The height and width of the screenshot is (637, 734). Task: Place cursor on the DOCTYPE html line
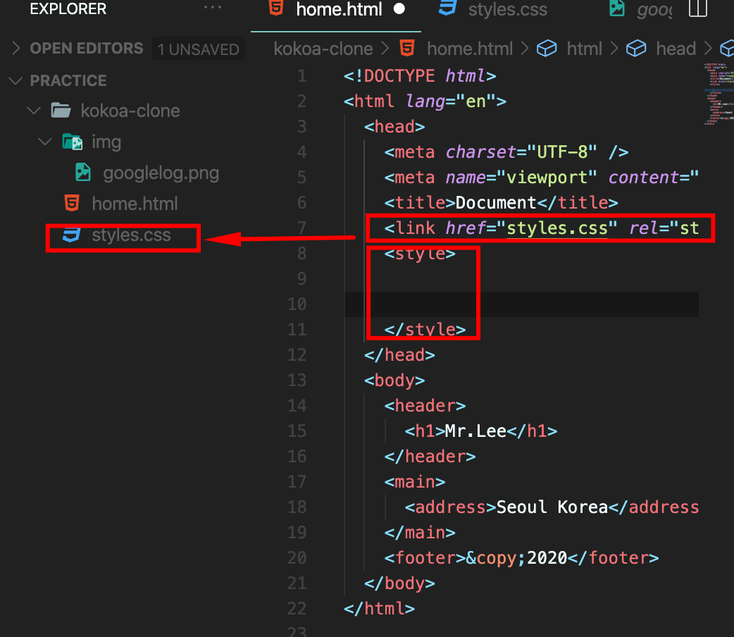point(420,76)
